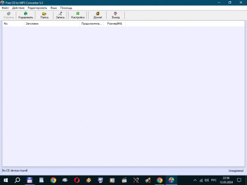Click the Размер(Мб) column header
247x185 pixels.
[114, 23]
